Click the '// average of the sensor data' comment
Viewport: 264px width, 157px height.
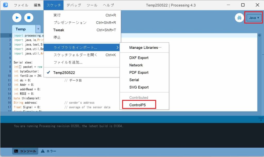[x=87, y=107]
